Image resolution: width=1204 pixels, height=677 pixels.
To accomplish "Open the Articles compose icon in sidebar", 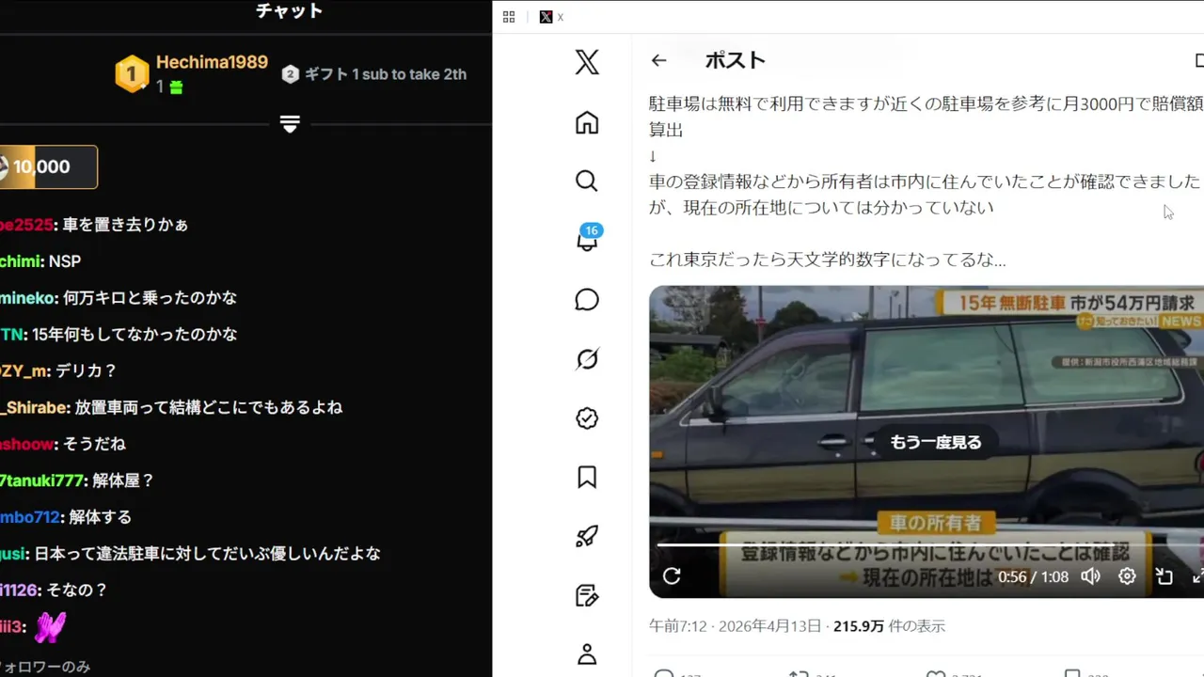I will [x=587, y=595].
